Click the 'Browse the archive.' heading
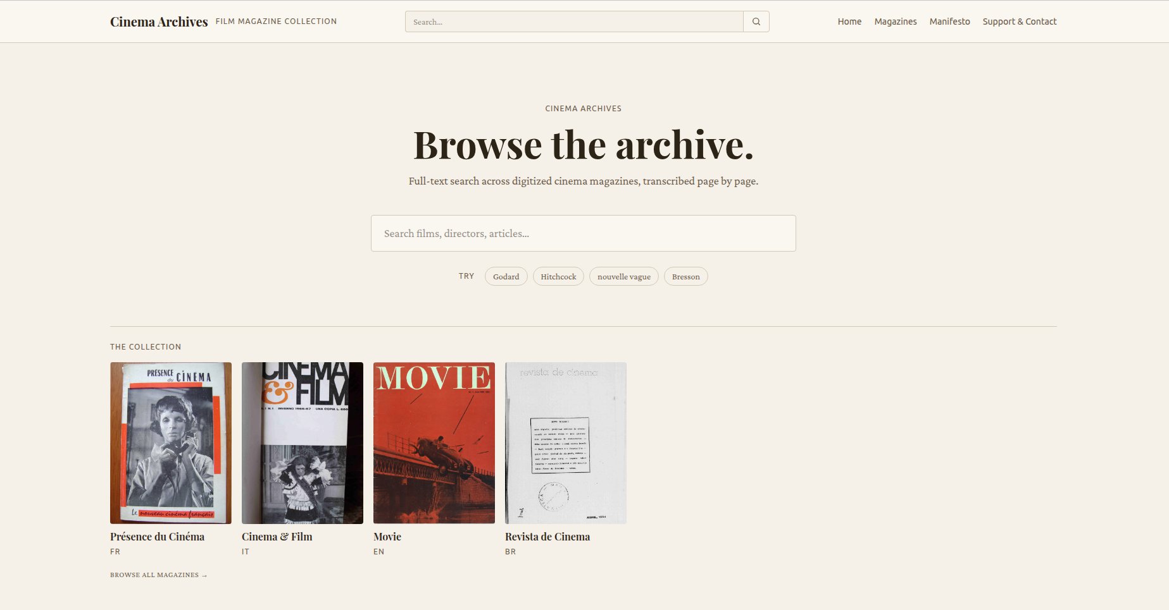1169x610 pixels. pos(584,145)
